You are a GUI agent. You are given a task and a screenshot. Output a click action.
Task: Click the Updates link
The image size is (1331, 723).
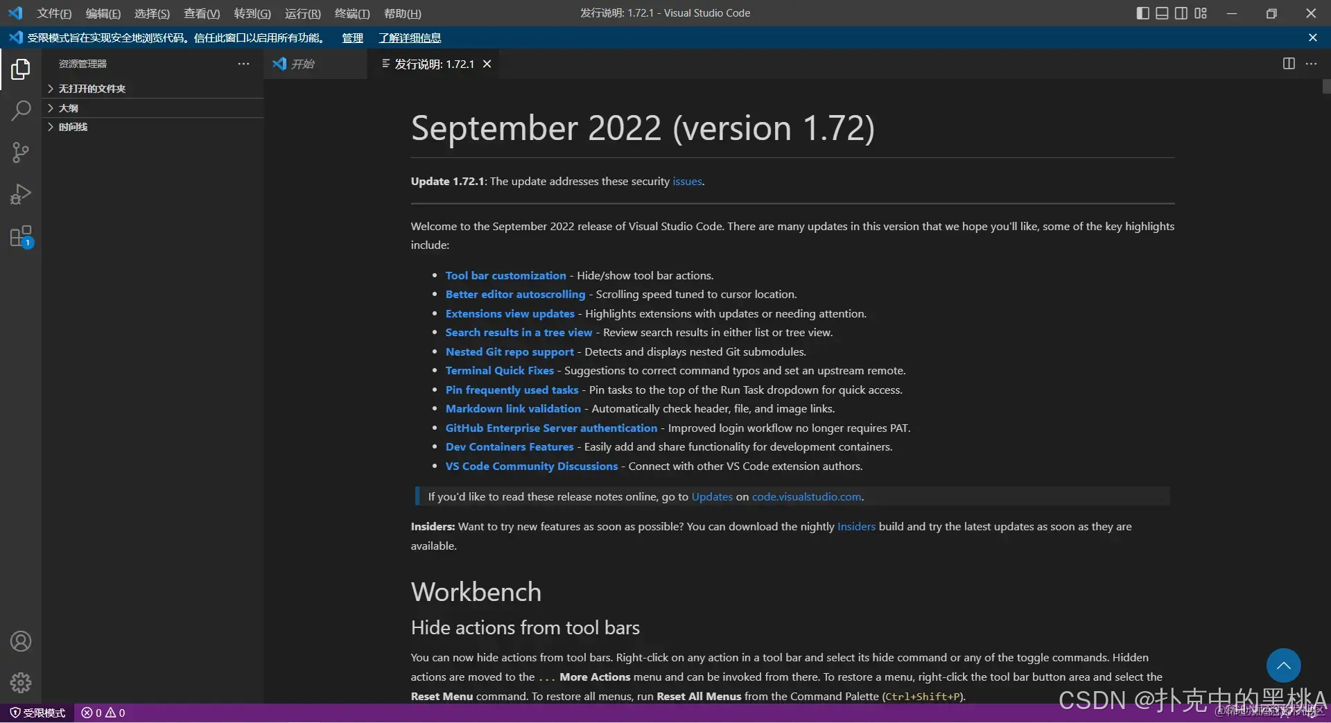pyautogui.click(x=712, y=496)
